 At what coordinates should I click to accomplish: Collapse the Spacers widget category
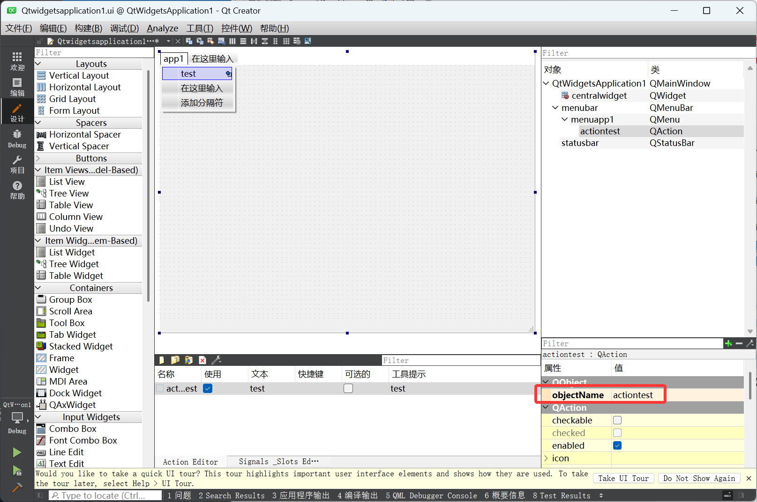[x=38, y=123]
